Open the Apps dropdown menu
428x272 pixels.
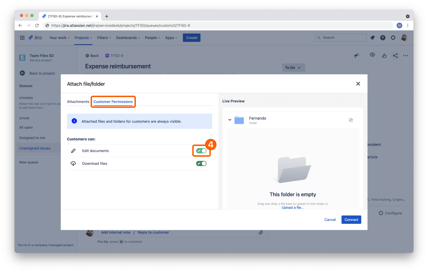pyautogui.click(x=171, y=38)
